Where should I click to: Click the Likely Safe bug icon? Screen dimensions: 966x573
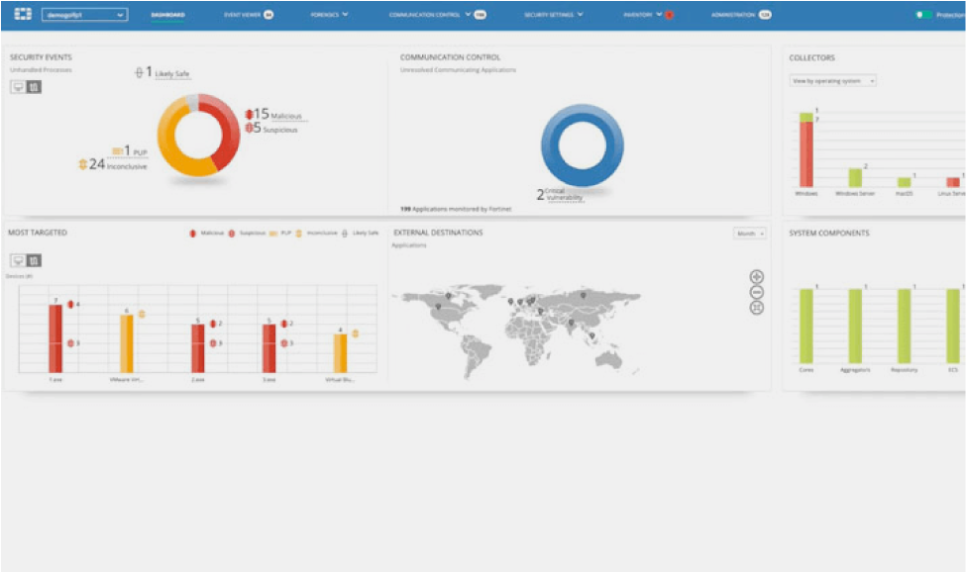140,72
